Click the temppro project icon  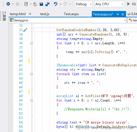(12, 20)
